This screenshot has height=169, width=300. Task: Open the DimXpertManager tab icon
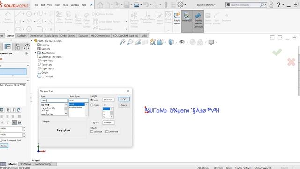pyautogui.click(x=27, y=46)
